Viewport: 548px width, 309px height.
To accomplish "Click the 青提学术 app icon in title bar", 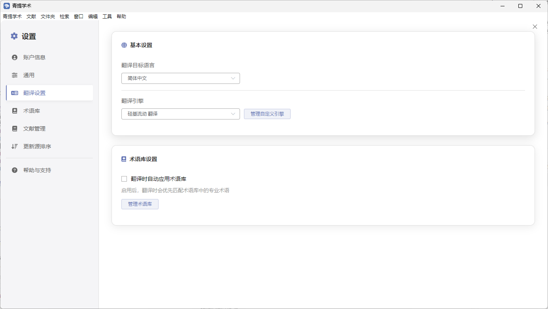I will [6, 6].
